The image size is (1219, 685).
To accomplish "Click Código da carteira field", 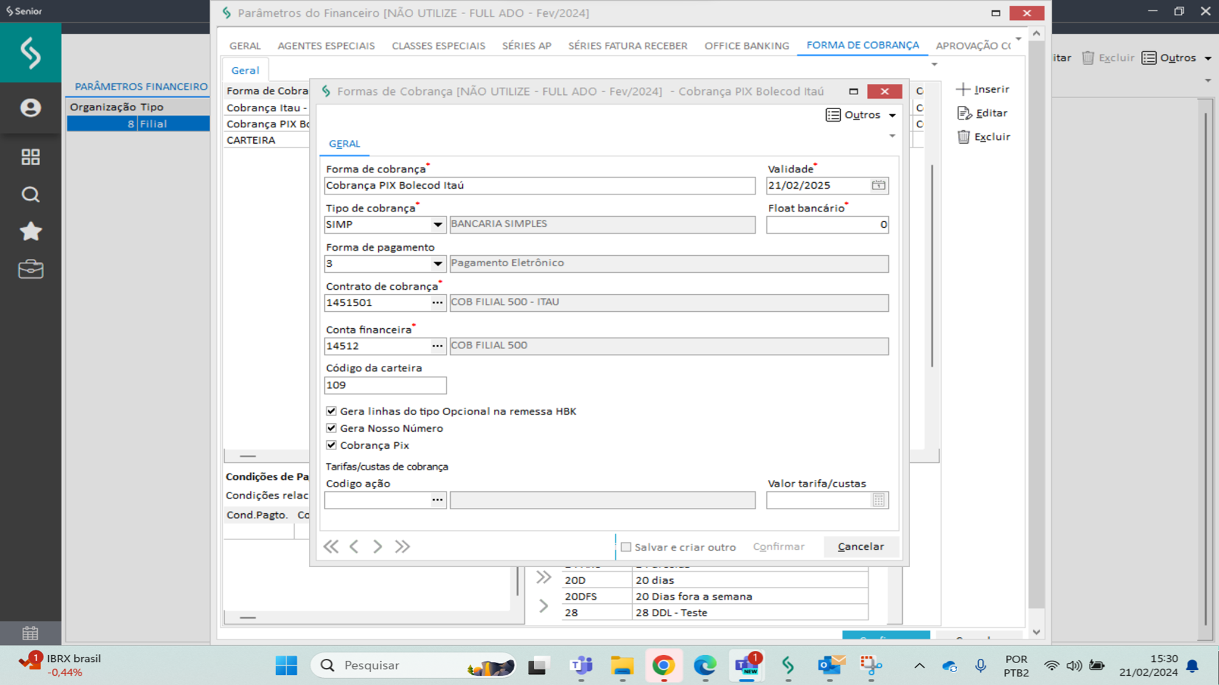I will coord(385,385).
